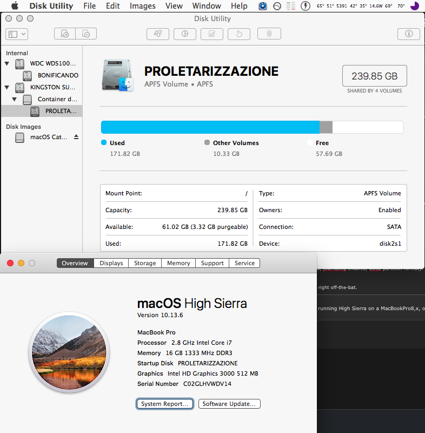Screen dimensions: 425x433
Task: Click the gray Other Volumes legend dot
Action: (x=207, y=142)
